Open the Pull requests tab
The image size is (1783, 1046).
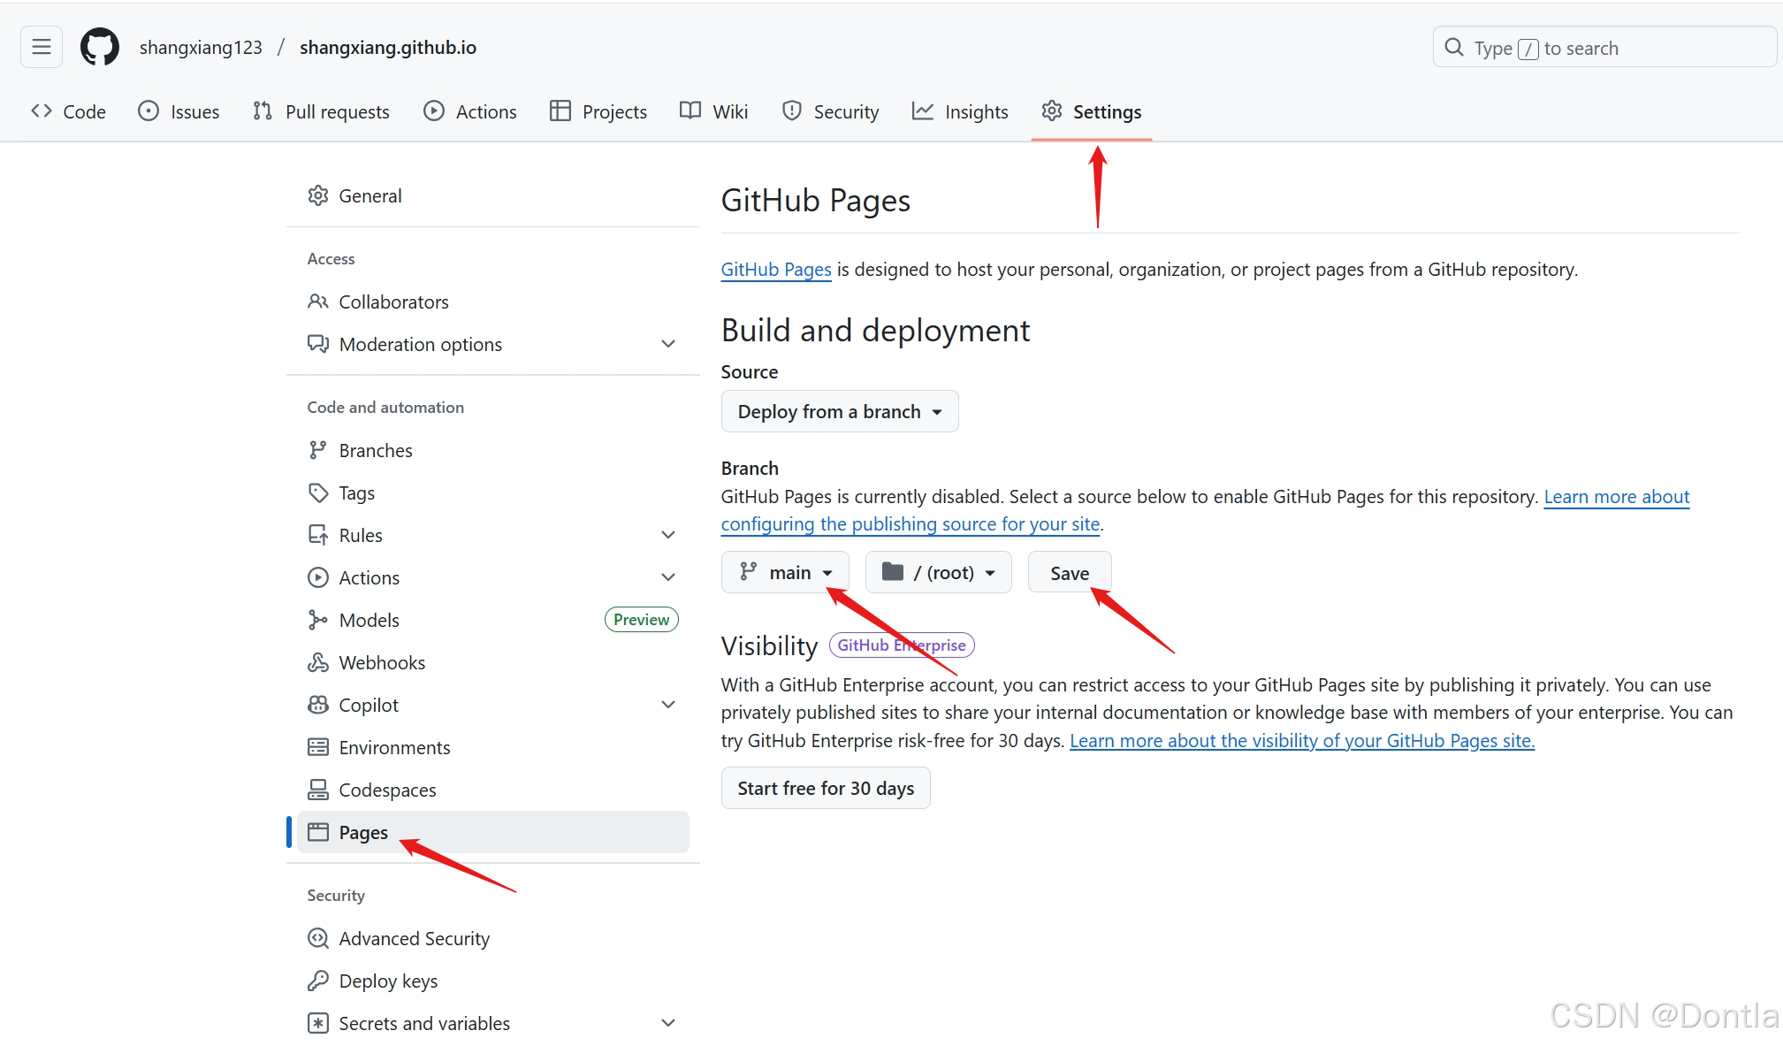[322, 111]
